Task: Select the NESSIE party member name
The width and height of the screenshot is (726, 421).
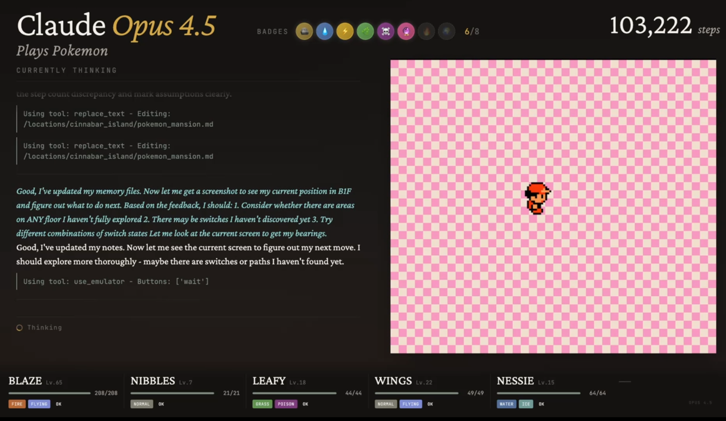Action: tap(516, 381)
